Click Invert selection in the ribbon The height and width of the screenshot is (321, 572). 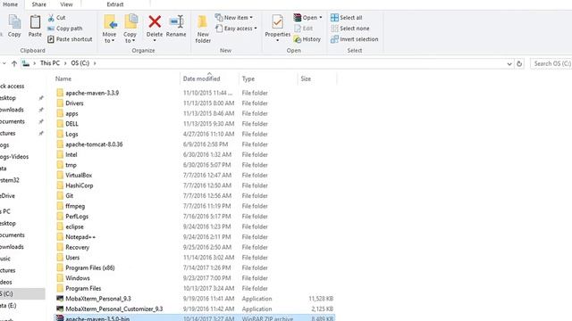pos(354,39)
